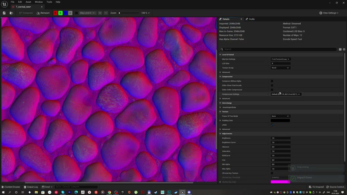Click the property matrix grid icon
This screenshot has height=195, width=347.
(340, 49)
